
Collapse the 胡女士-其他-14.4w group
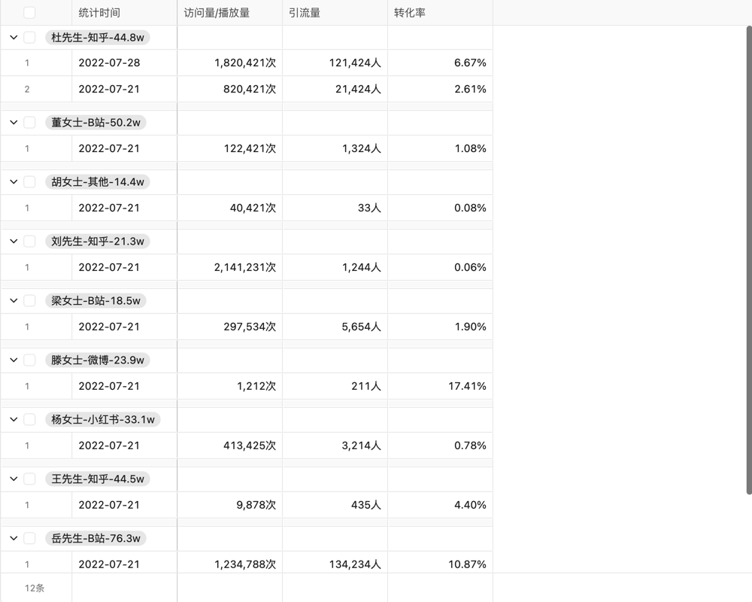pos(14,181)
